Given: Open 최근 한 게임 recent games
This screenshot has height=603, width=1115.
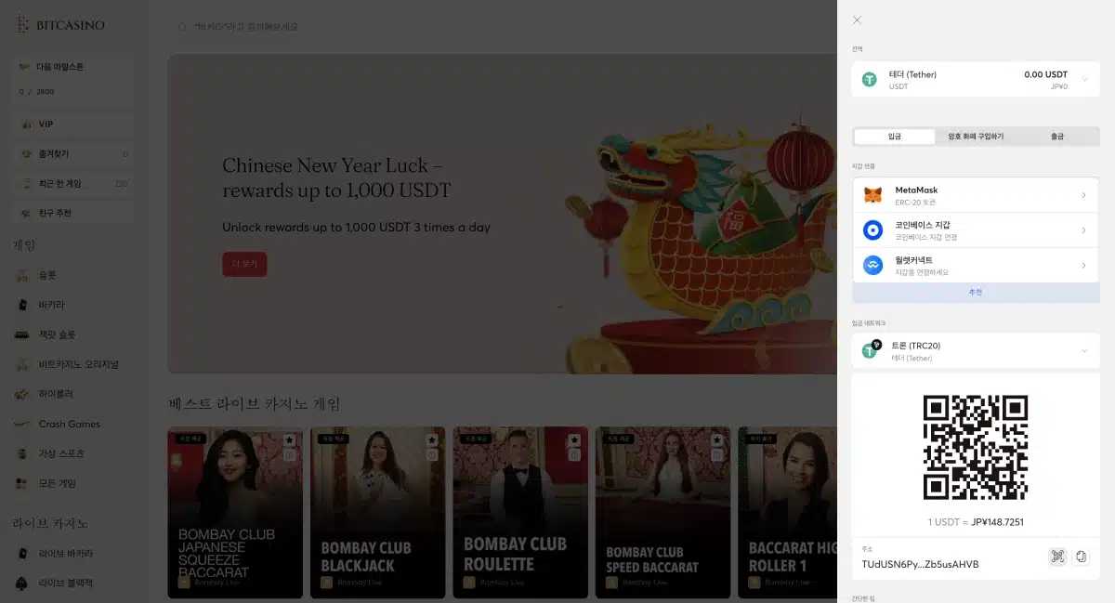Looking at the screenshot, I should (73, 184).
